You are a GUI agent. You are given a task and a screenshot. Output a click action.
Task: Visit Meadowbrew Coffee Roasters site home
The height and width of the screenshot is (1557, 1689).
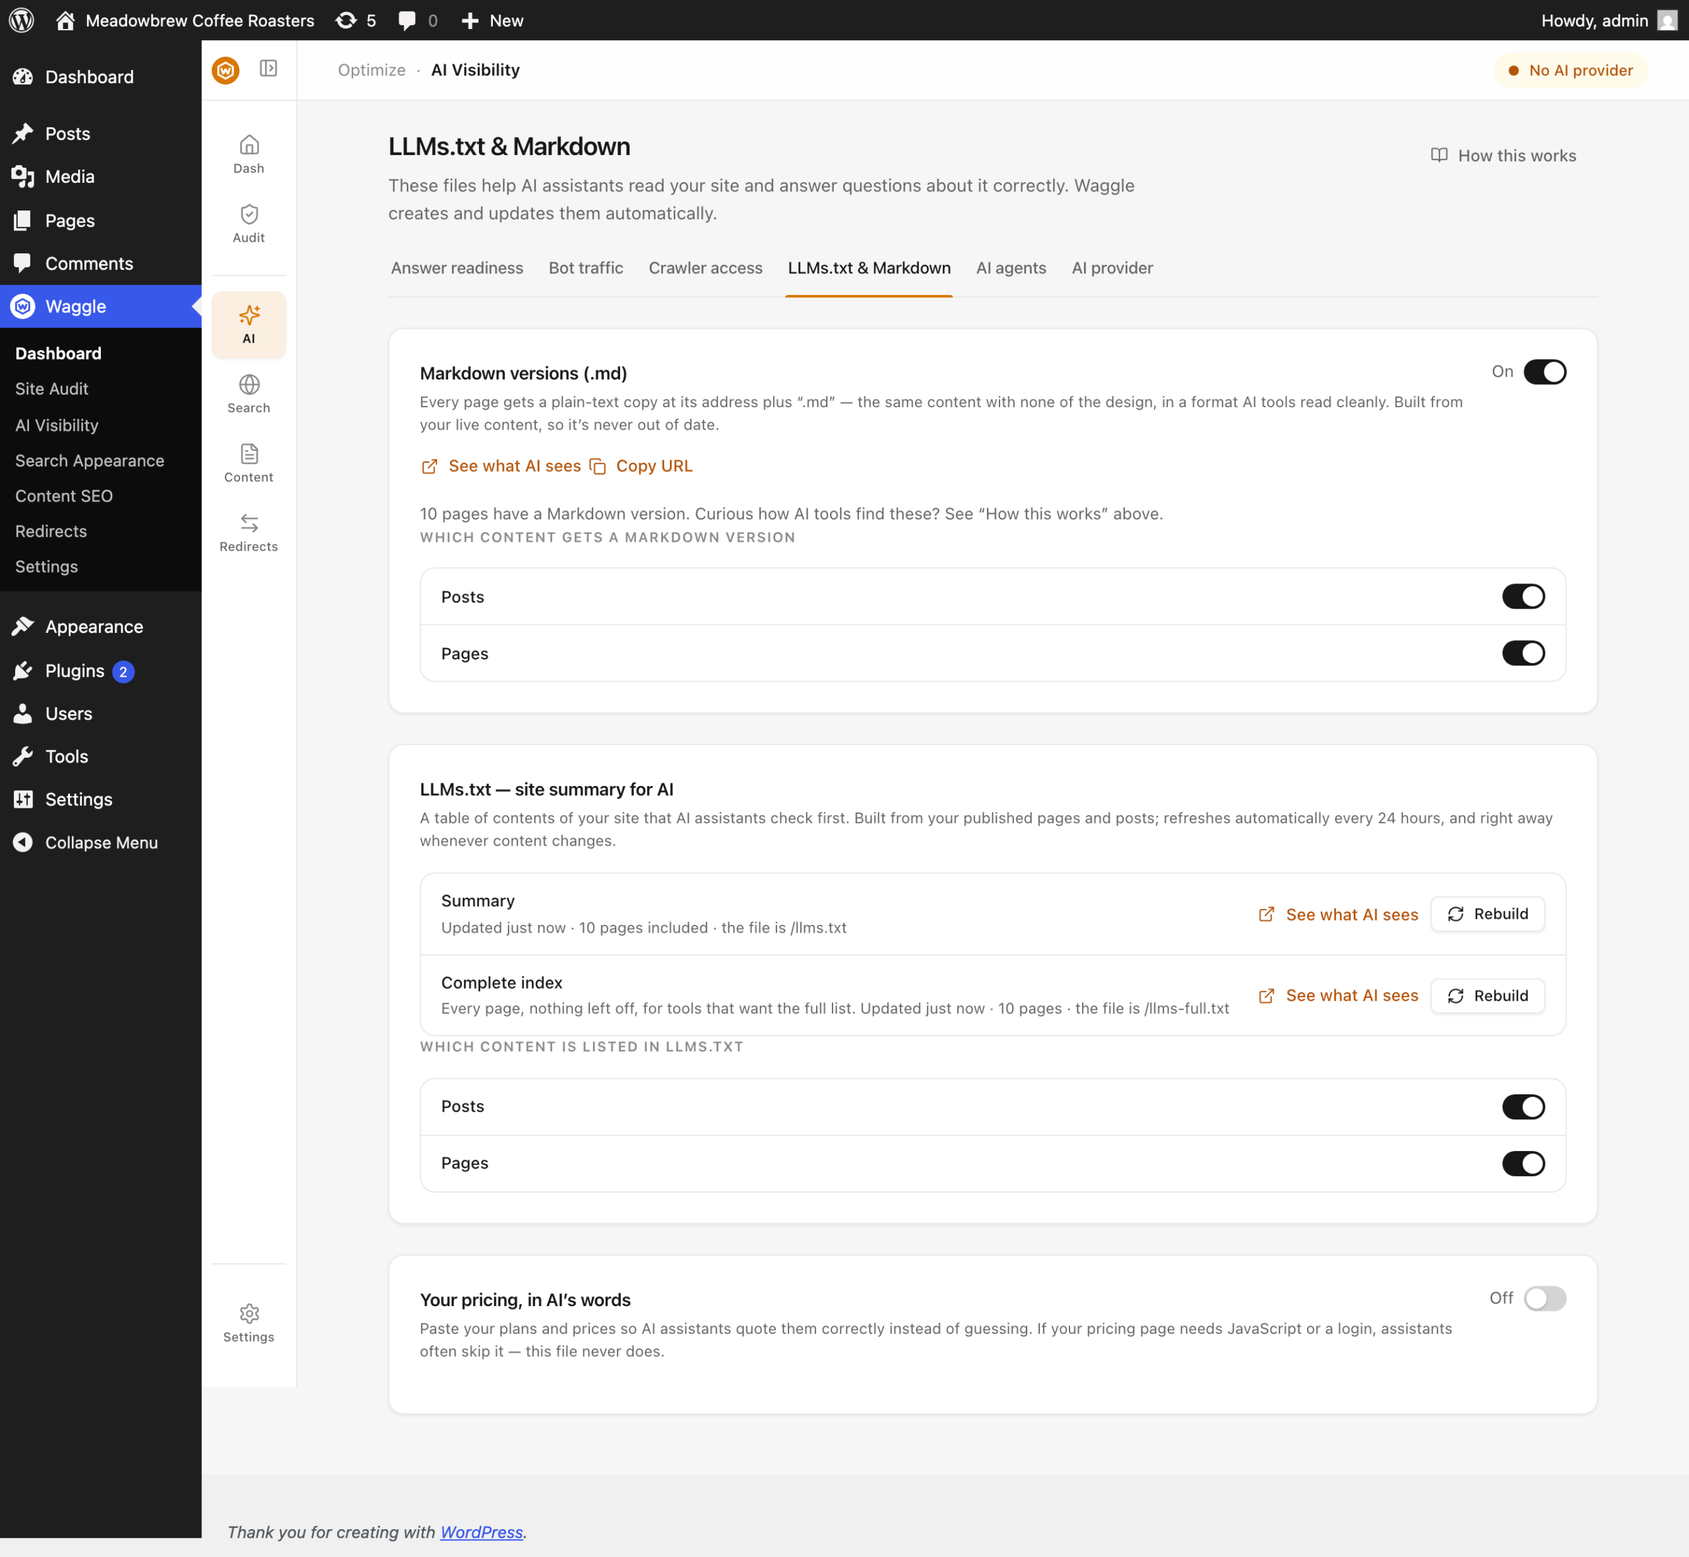click(185, 20)
